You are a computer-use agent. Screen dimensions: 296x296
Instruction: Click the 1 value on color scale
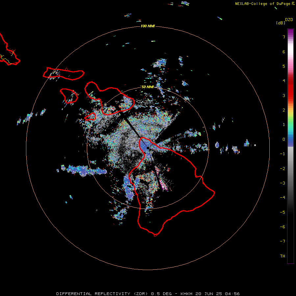[x=284, y=125]
